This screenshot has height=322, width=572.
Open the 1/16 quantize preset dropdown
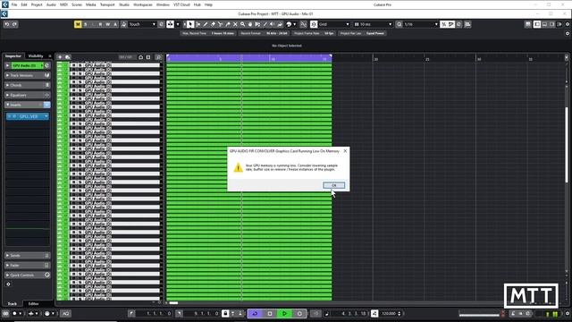(x=421, y=24)
